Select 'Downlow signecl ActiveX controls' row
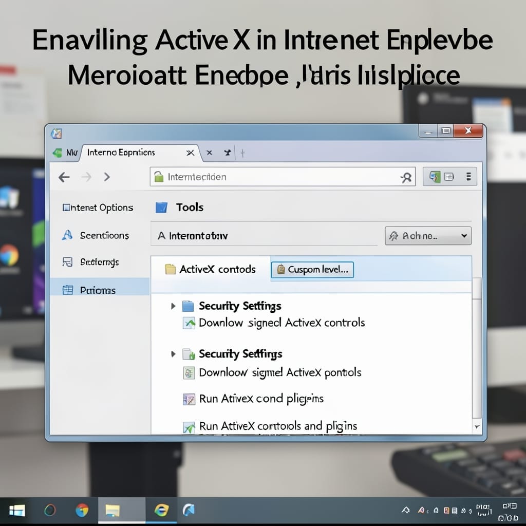The height and width of the screenshot is (526, 526). (273, 323)
